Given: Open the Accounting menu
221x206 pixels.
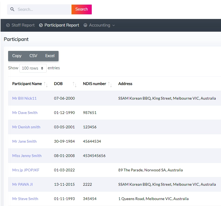Looking at the screenshot, I should [x=99, y=25].
